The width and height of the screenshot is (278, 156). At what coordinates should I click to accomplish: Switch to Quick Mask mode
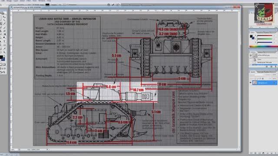pyautogui.click(x=4, y=65)
